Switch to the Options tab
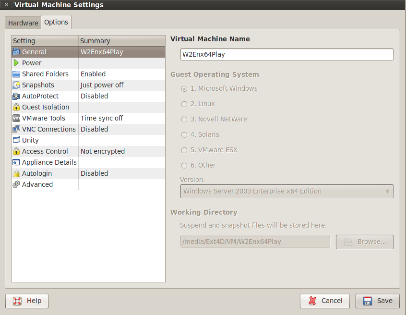 [x=56, y=22]
